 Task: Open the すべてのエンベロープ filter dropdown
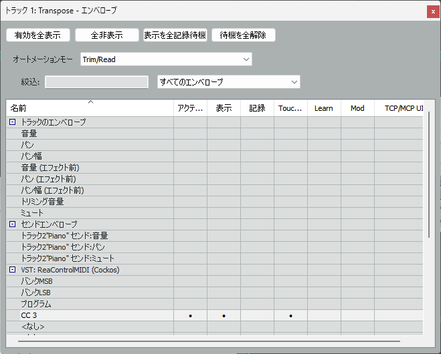coord(228,81)
